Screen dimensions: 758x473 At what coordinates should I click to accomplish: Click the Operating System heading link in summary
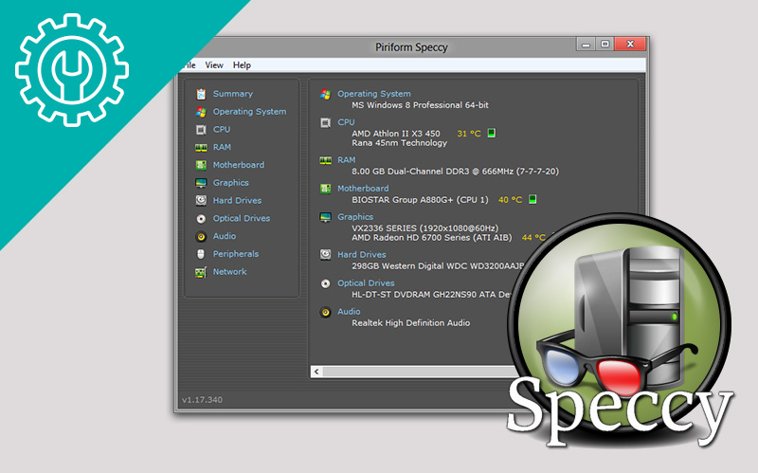pos(374,94)
